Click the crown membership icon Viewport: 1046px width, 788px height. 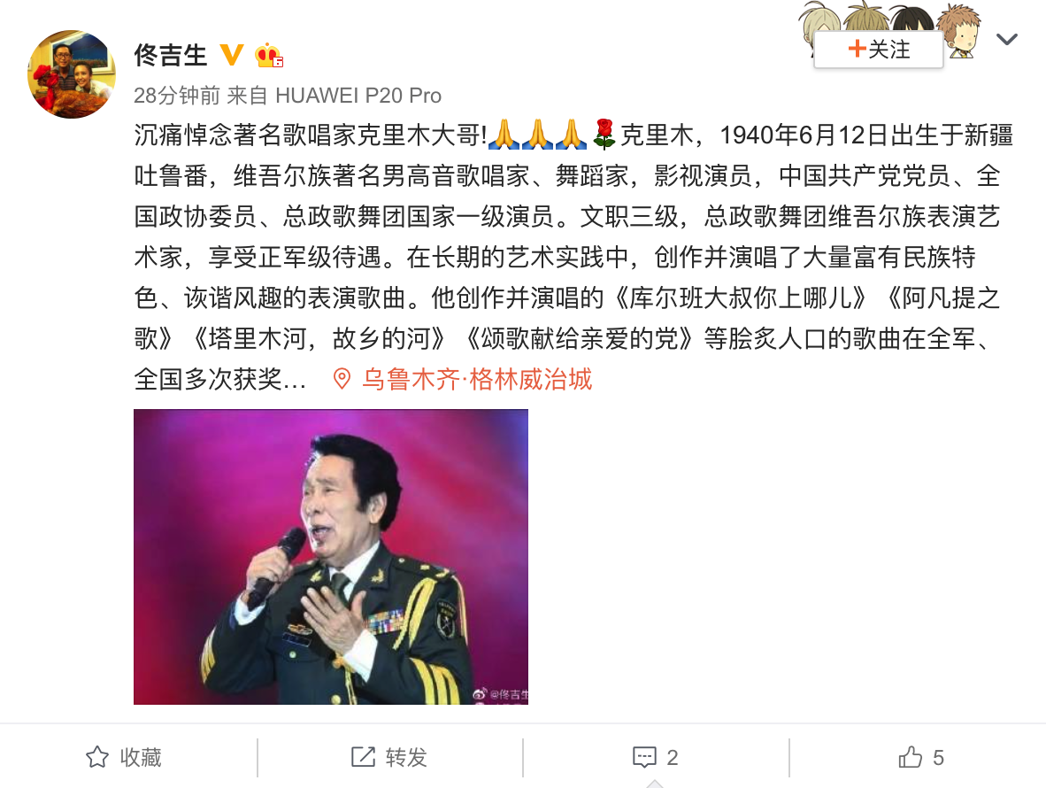[269, 56]
